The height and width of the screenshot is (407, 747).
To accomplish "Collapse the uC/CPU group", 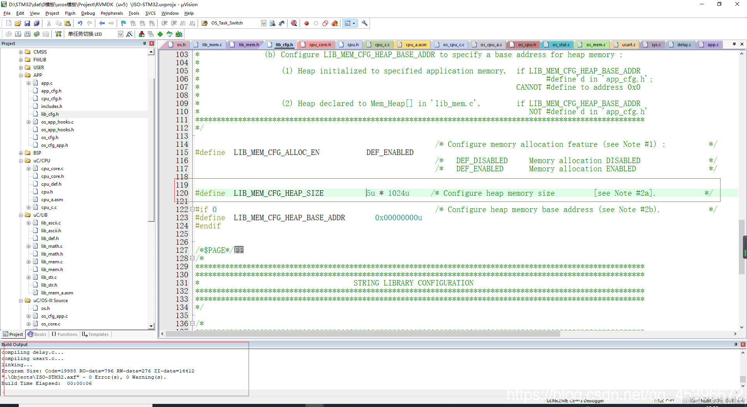I will tap(21, 161).
